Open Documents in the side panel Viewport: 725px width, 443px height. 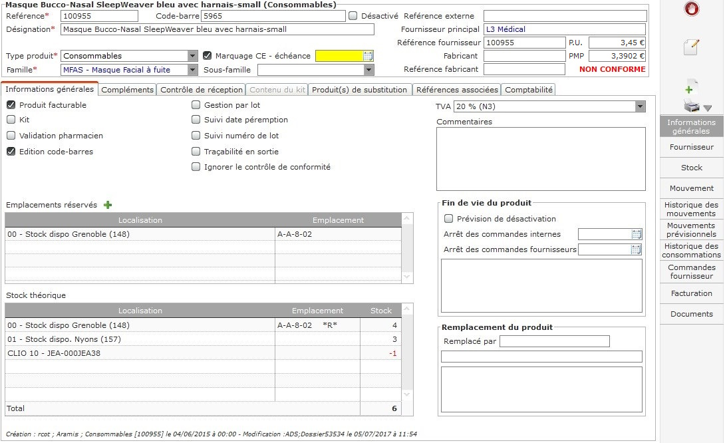[691, 314]
